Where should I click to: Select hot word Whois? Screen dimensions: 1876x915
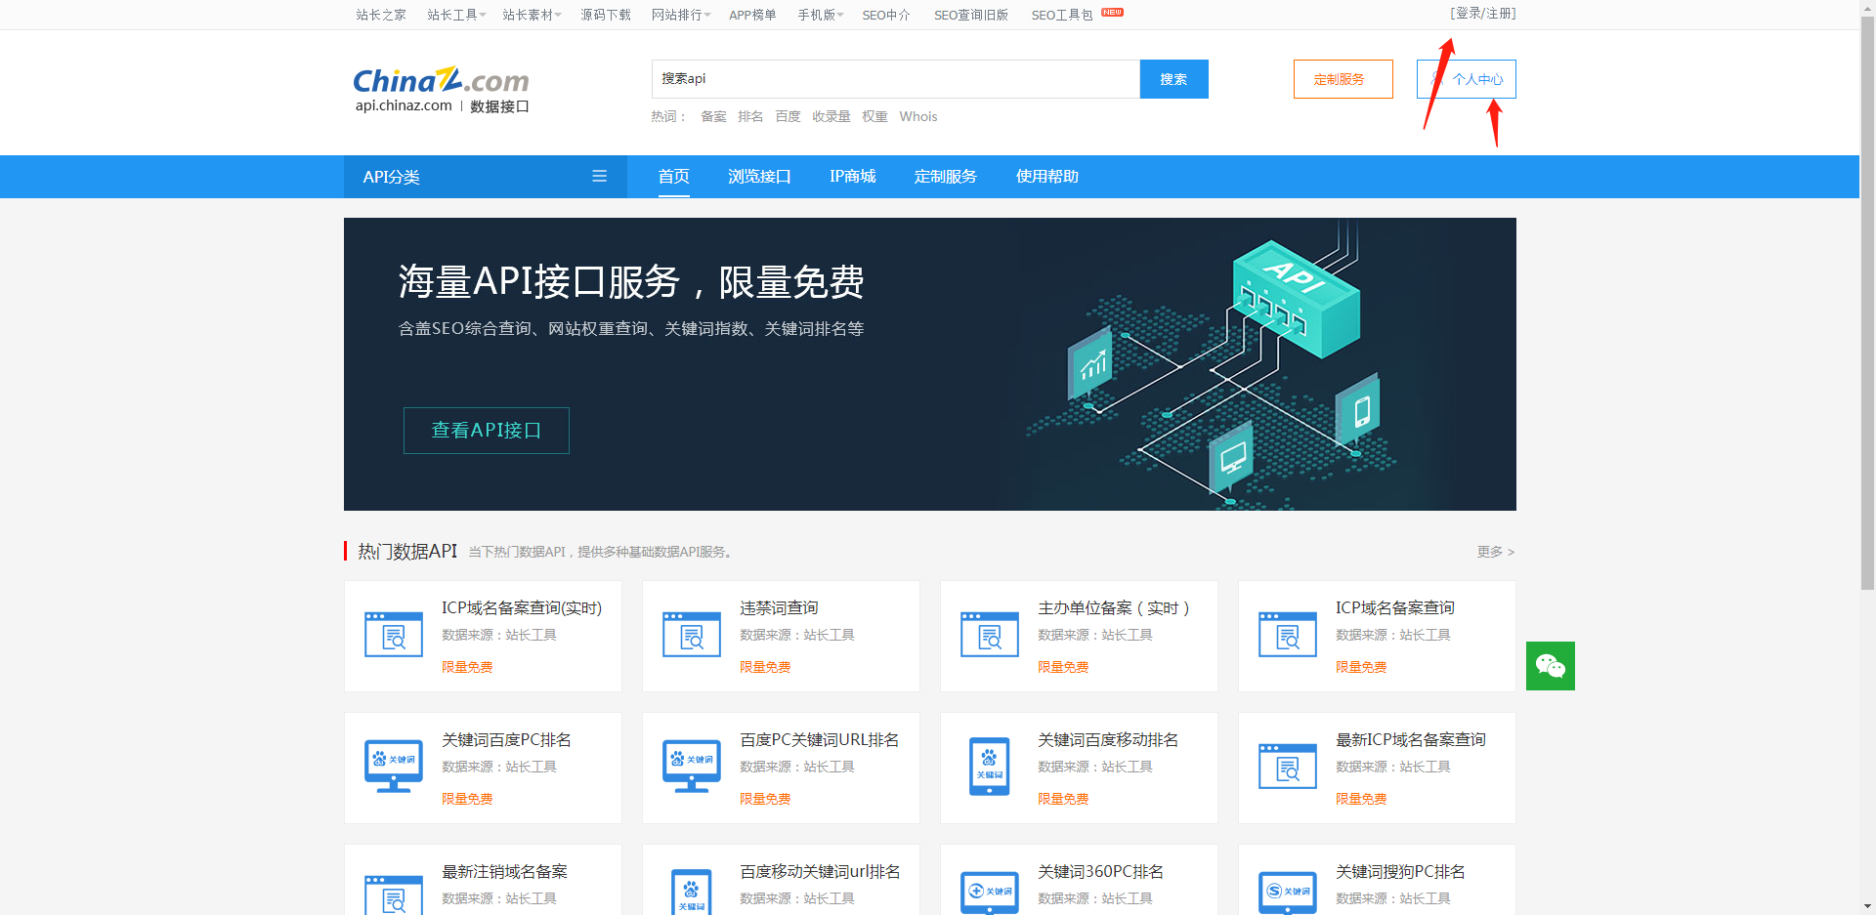click(918, 116)
